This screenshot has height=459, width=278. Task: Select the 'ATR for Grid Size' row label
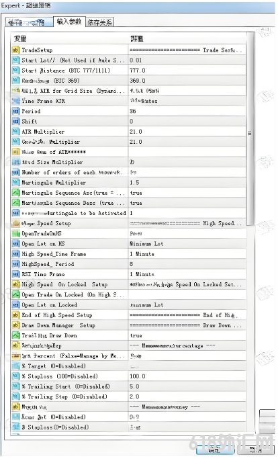pyautogui.click(x=73, y=91)
